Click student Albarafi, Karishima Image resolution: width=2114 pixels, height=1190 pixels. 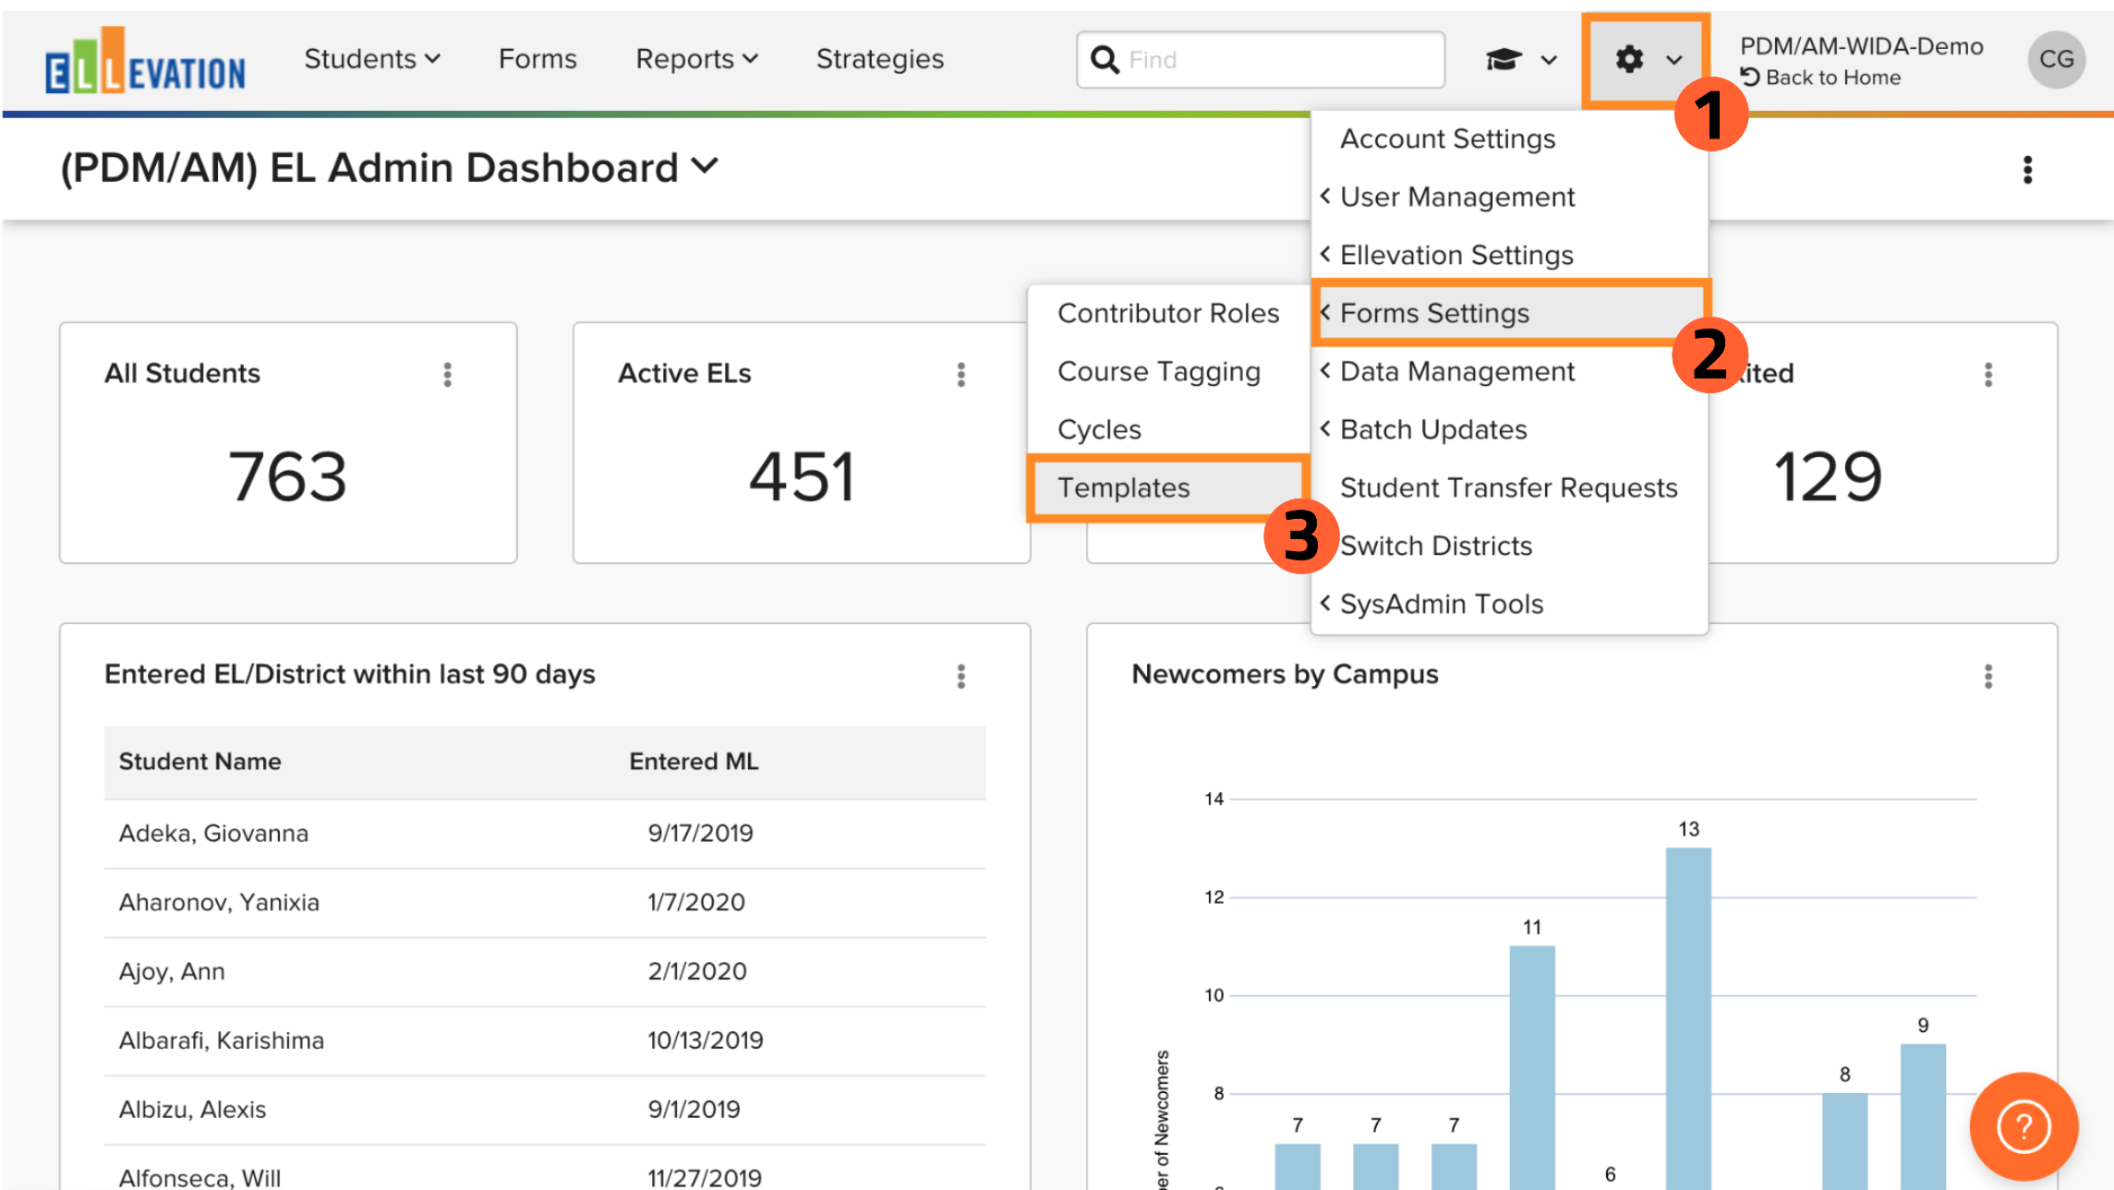(x=222, y=1040)
